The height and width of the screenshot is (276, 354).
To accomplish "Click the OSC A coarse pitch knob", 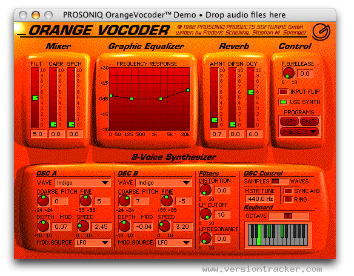I will pos(44,200).
